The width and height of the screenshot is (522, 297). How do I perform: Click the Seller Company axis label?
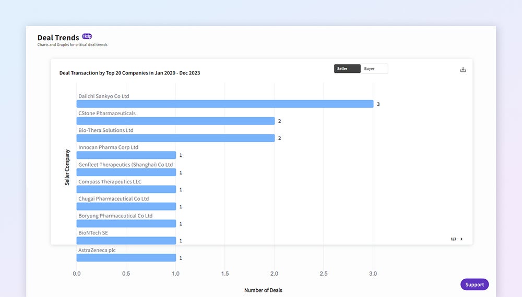tap(67, 168)
